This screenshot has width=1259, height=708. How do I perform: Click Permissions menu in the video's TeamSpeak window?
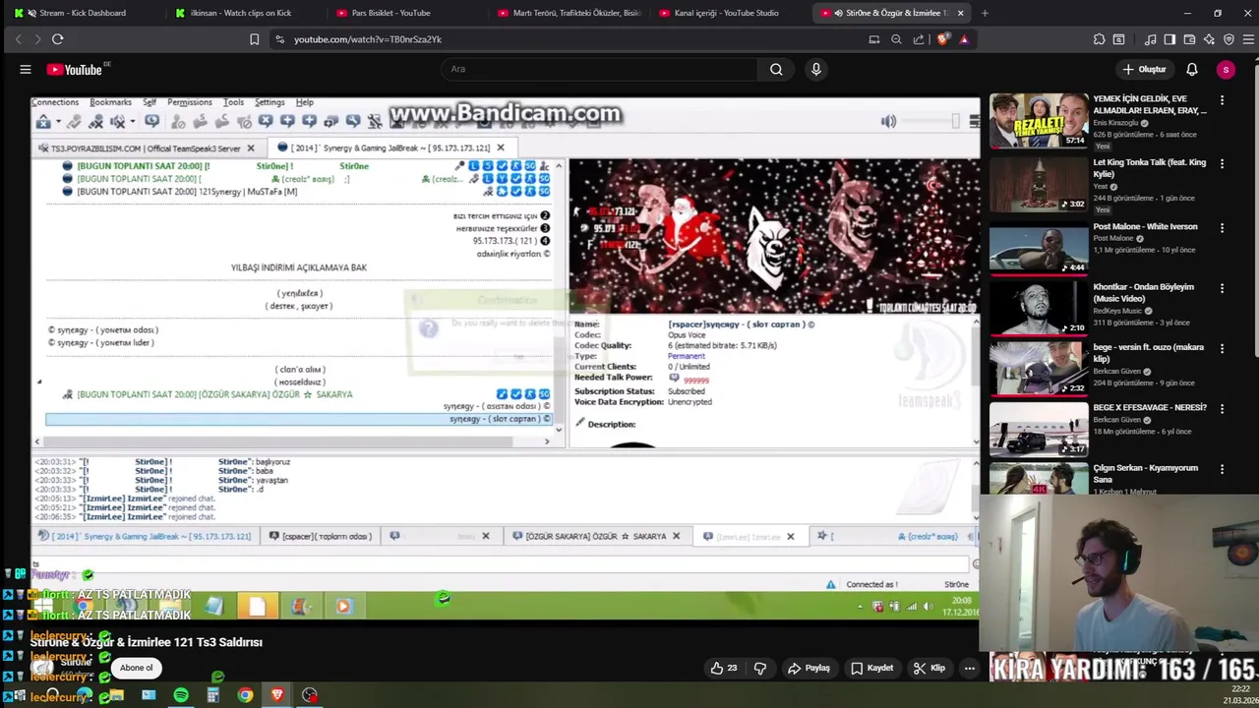(x=189, y=102)
